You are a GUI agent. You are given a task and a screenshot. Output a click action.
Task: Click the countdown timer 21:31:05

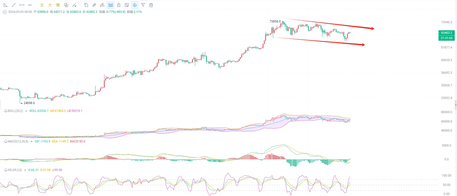coord(447,38)
